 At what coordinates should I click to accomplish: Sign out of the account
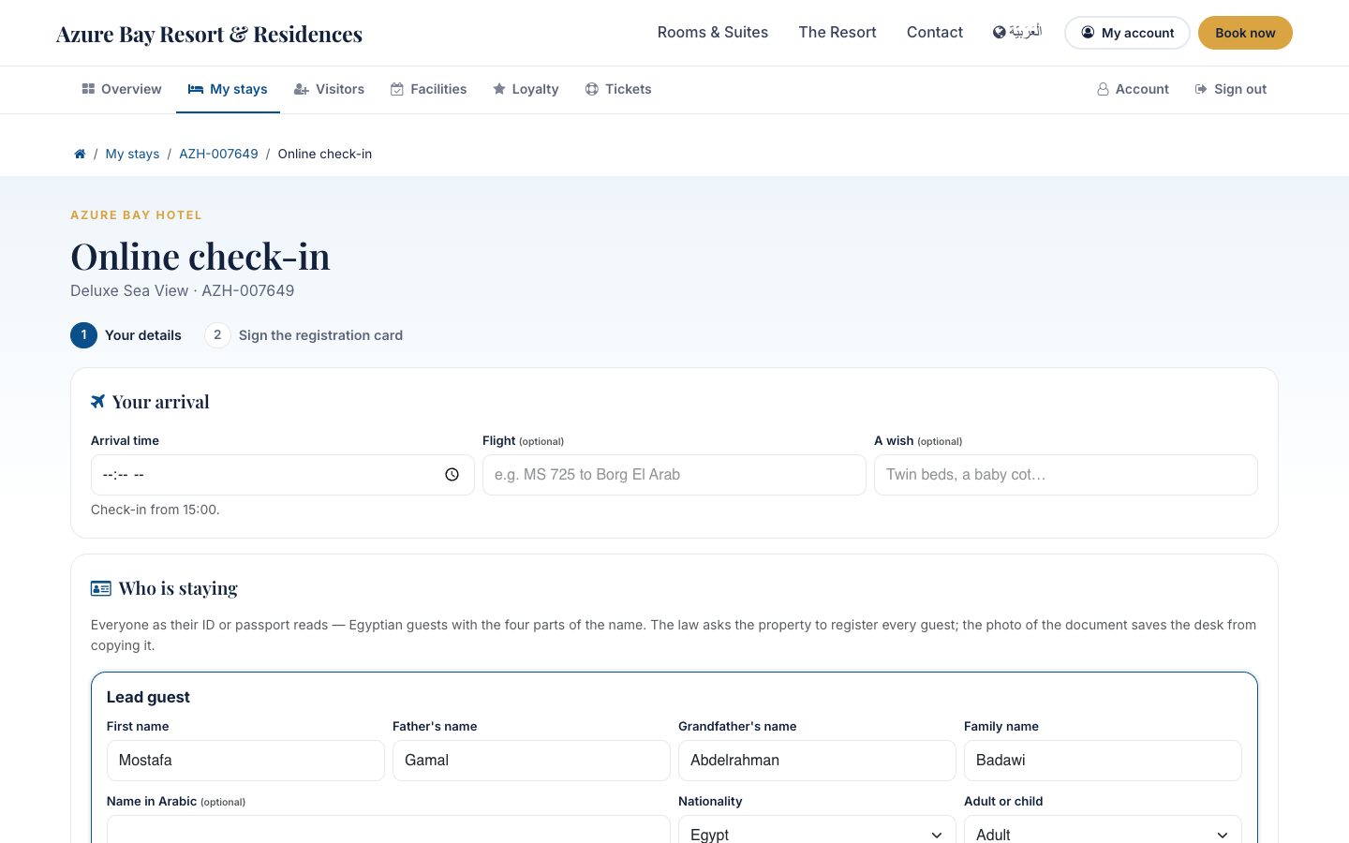click(1231, 89)
